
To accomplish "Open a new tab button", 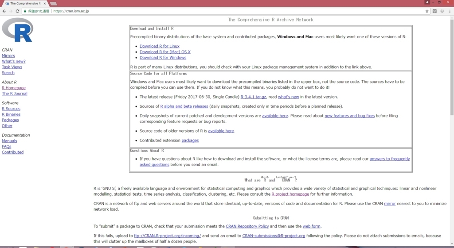I will [53, 4].
